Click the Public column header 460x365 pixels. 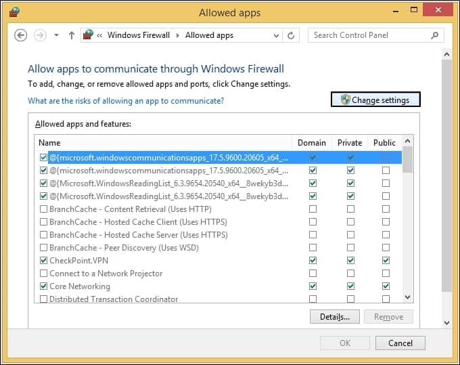(x=384, y=143)
